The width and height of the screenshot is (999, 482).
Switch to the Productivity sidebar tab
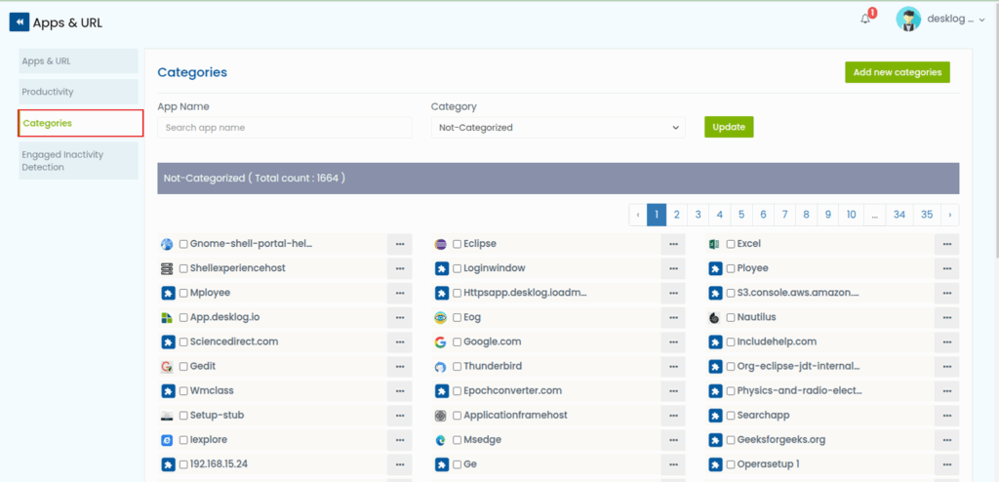[x=78, y=92]
